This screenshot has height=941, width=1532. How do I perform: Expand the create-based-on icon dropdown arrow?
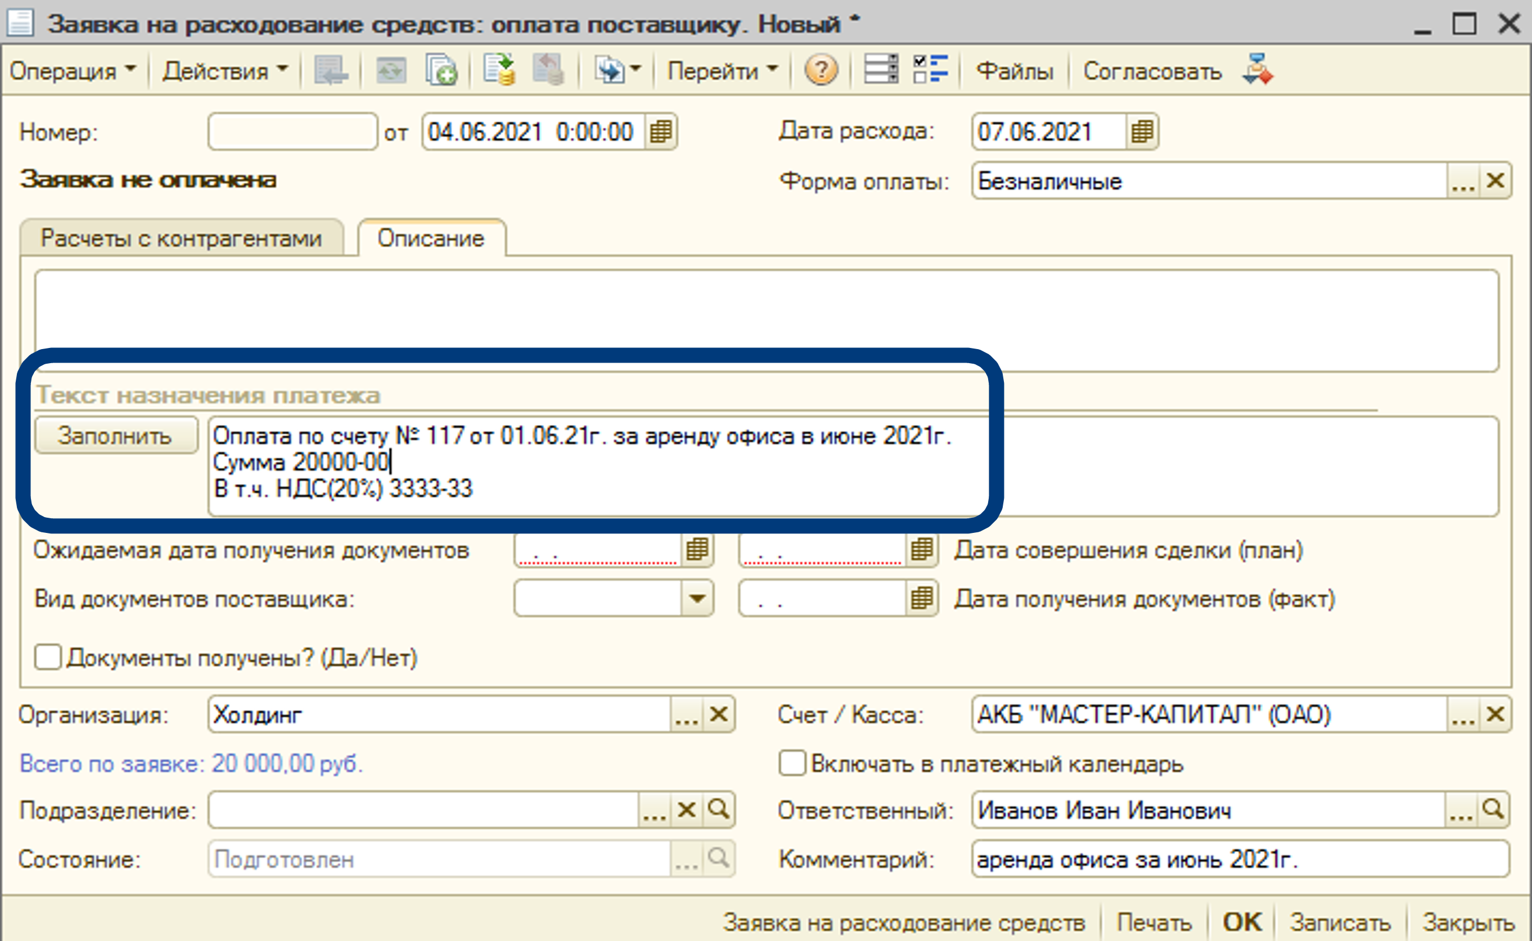click(x=636, y=69)
